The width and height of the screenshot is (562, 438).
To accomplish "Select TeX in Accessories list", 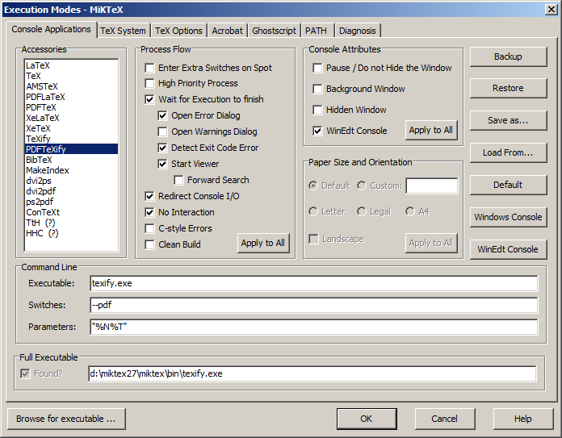I will [x=71, y=76].
